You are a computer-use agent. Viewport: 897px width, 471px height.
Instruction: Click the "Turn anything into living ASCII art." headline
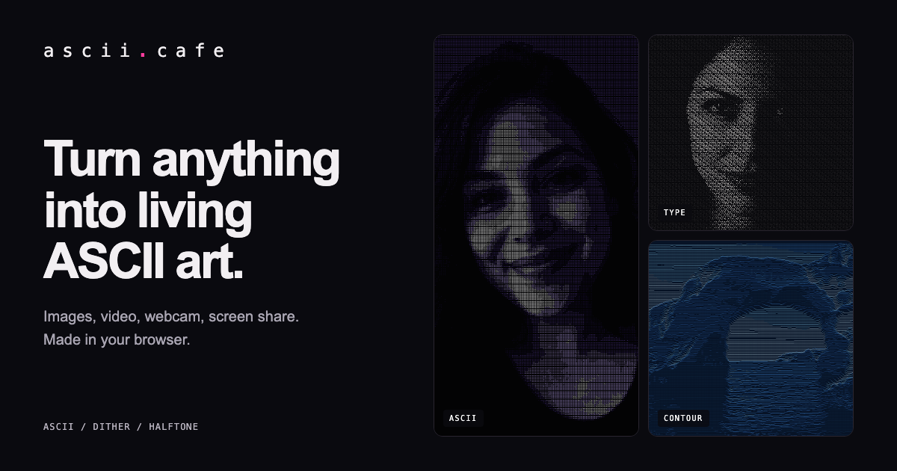coord(192,210)
